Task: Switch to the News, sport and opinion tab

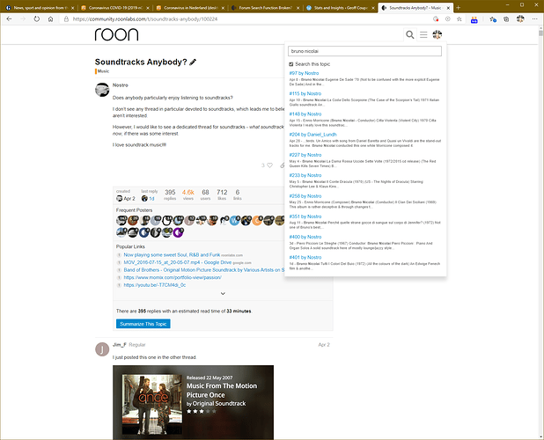Action: tap(40, 8)
